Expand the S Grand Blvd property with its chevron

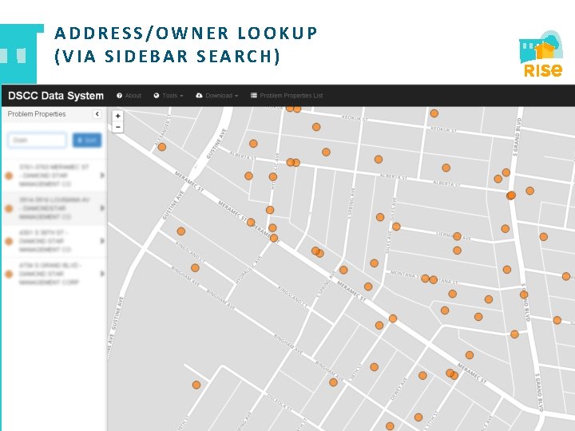102,274
